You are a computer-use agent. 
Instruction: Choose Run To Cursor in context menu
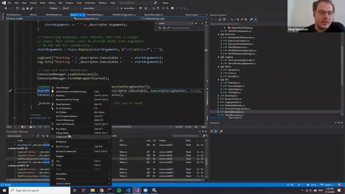[x=80, y=147]
